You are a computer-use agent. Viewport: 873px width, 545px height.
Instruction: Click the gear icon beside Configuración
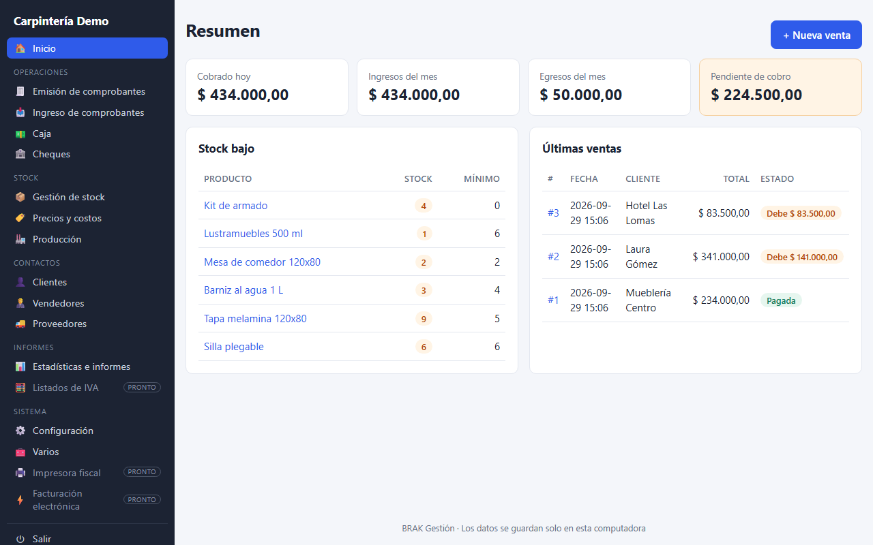pos(20,431)
